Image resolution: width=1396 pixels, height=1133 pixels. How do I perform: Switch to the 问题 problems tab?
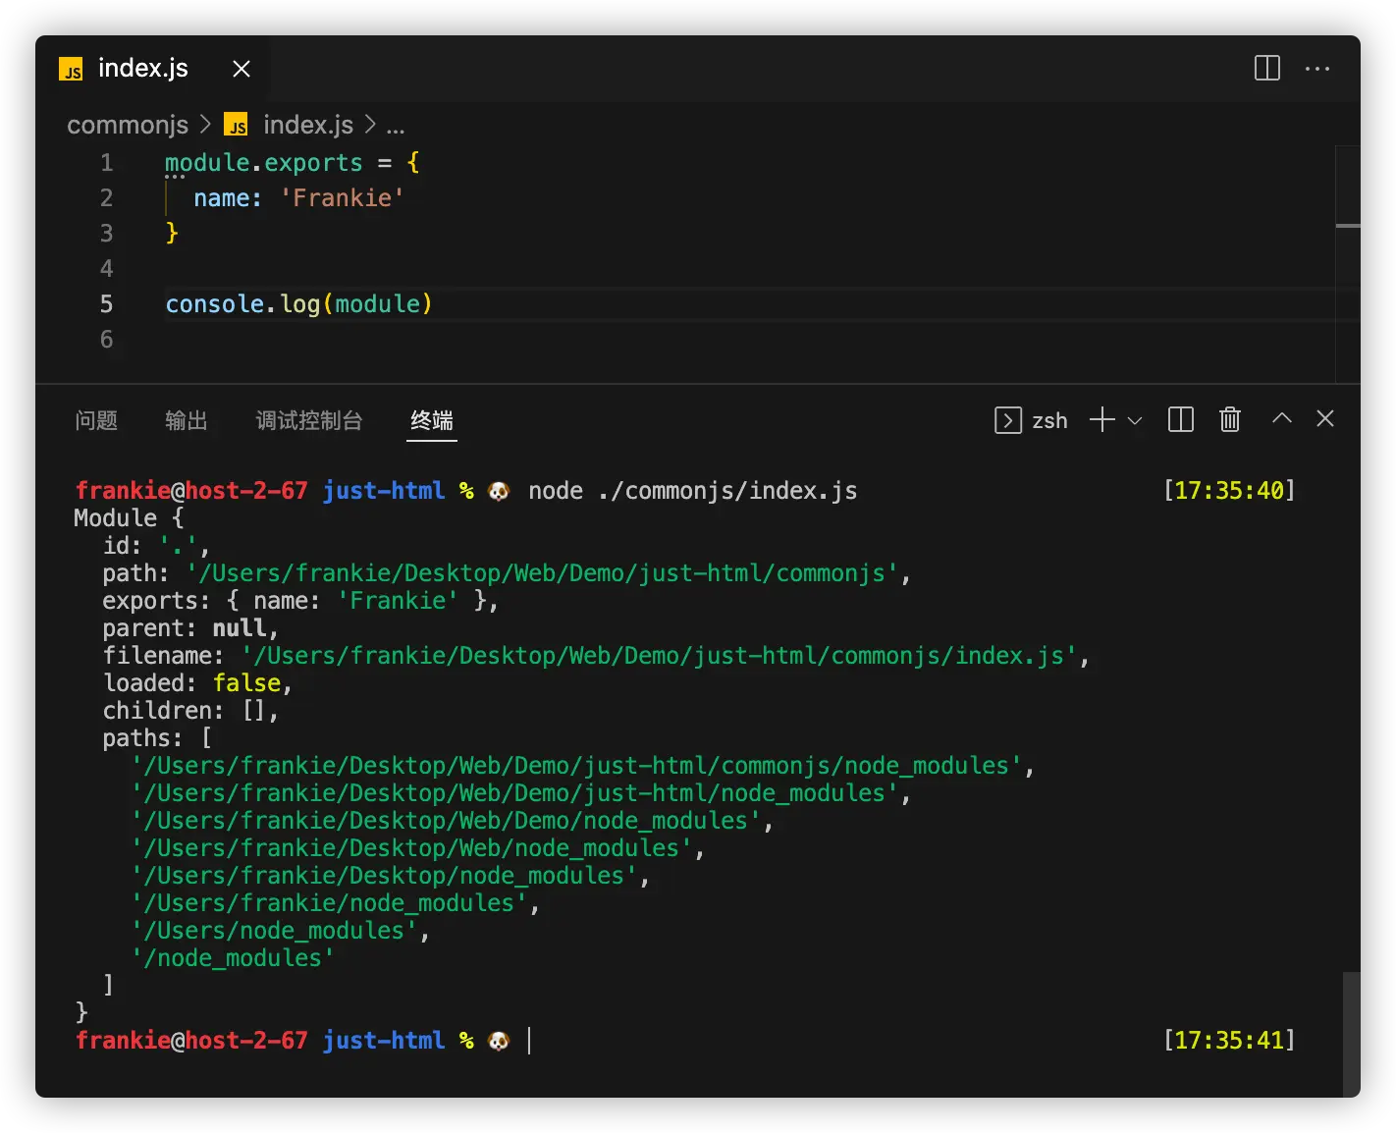[x=96, y=420]
